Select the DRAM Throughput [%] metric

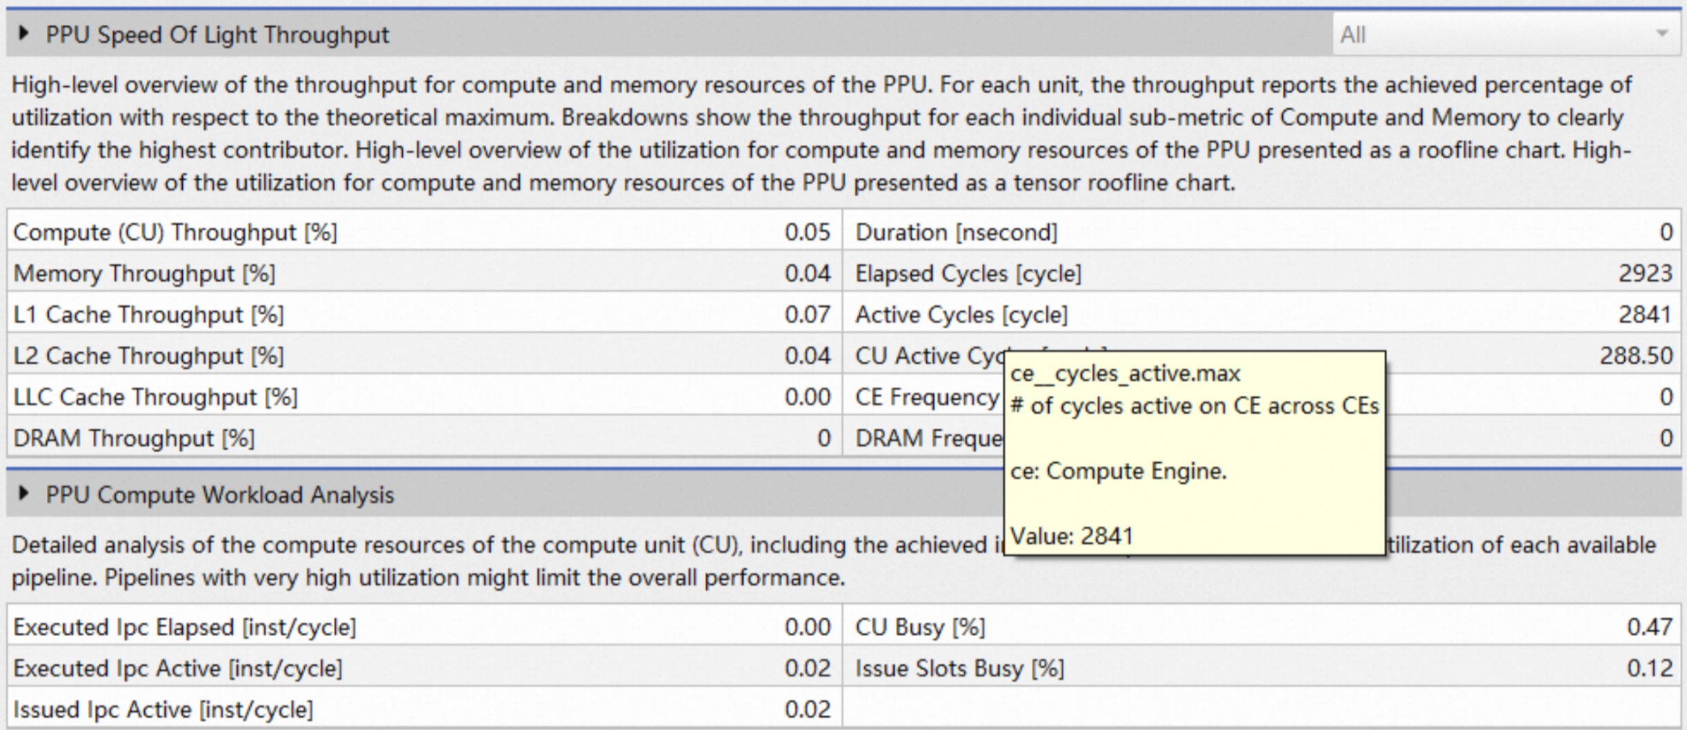[134, 438]
